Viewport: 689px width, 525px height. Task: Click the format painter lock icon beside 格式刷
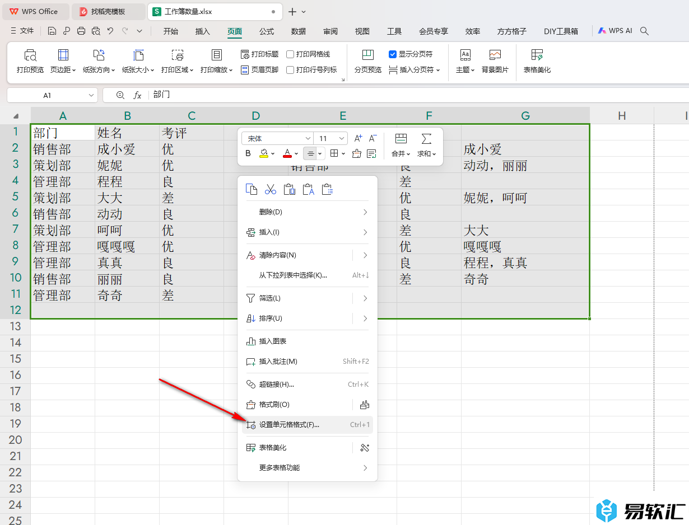click(x=365, y=405)
